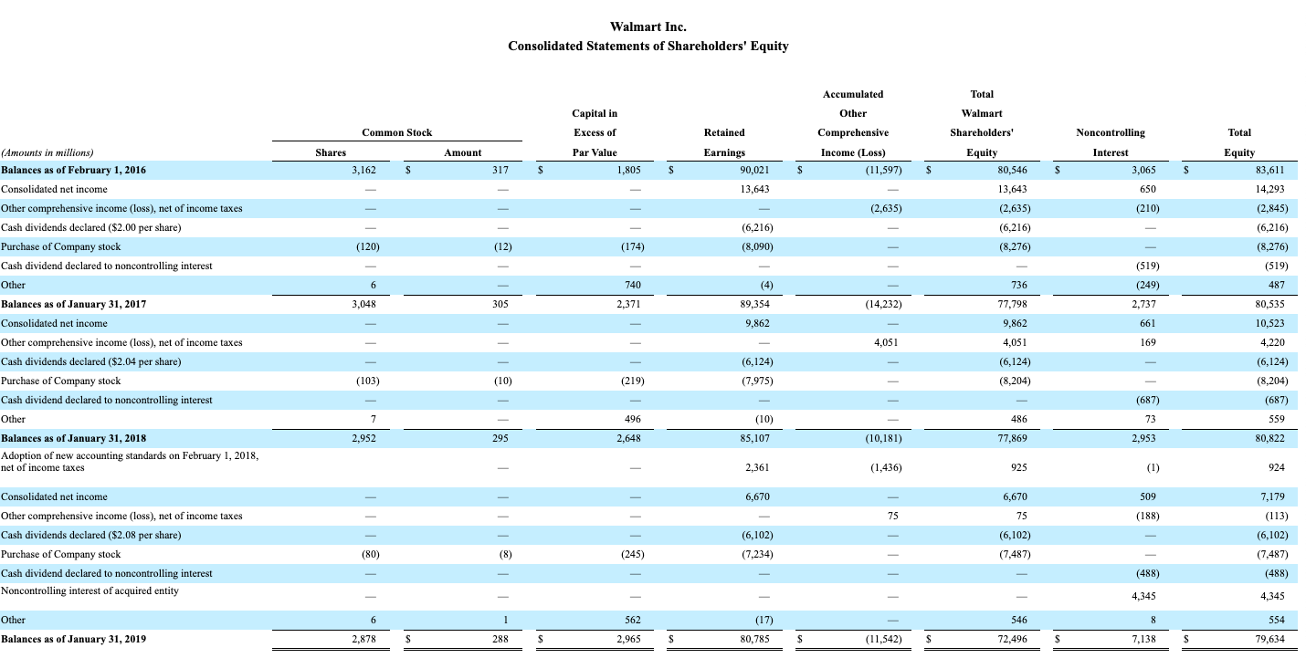Select the 'Balances as of January 31, 2019' row label

pyautogui.click(x=73, y=639)
